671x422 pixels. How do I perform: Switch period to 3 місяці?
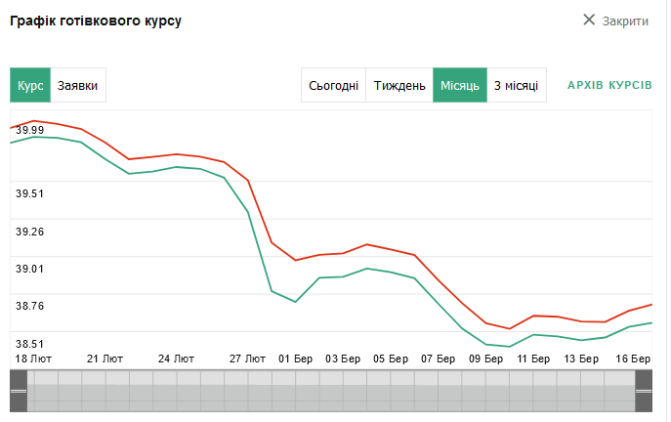point(517,85)
